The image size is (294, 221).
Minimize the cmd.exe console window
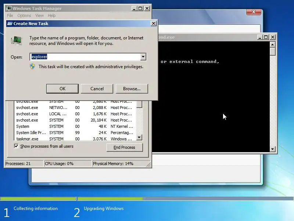pos(260,37)
